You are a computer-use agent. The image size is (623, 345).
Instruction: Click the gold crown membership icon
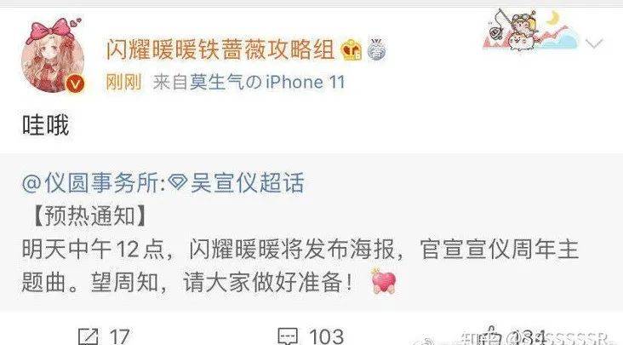coord(352,50)
